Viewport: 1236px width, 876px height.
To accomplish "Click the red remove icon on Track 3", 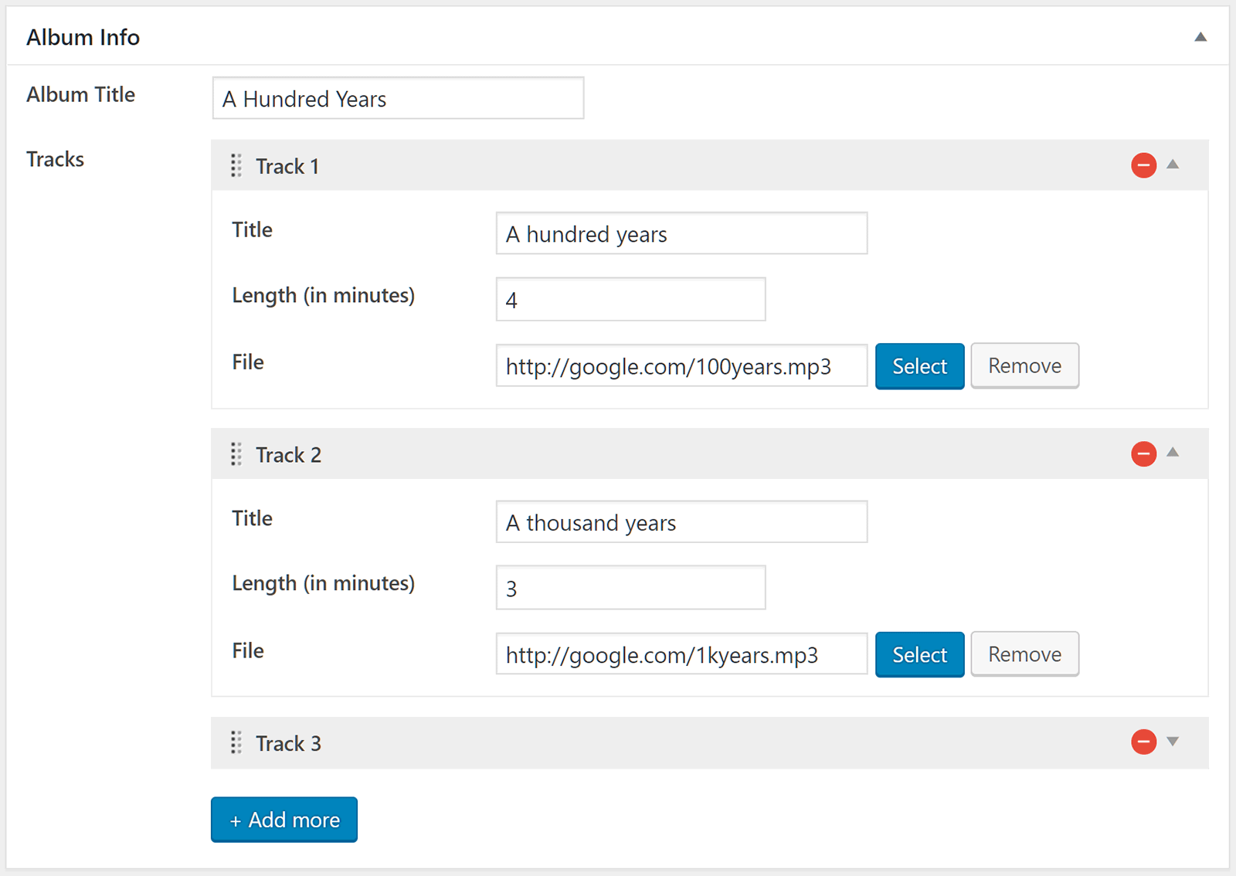I will (1143, 742).
